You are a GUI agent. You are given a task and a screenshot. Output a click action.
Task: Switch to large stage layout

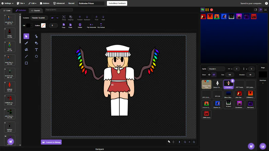point(260,10)
